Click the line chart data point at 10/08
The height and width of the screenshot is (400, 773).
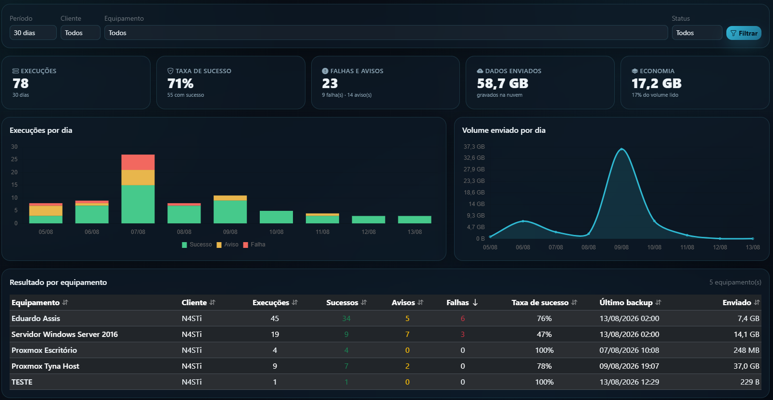pos(654,221)
